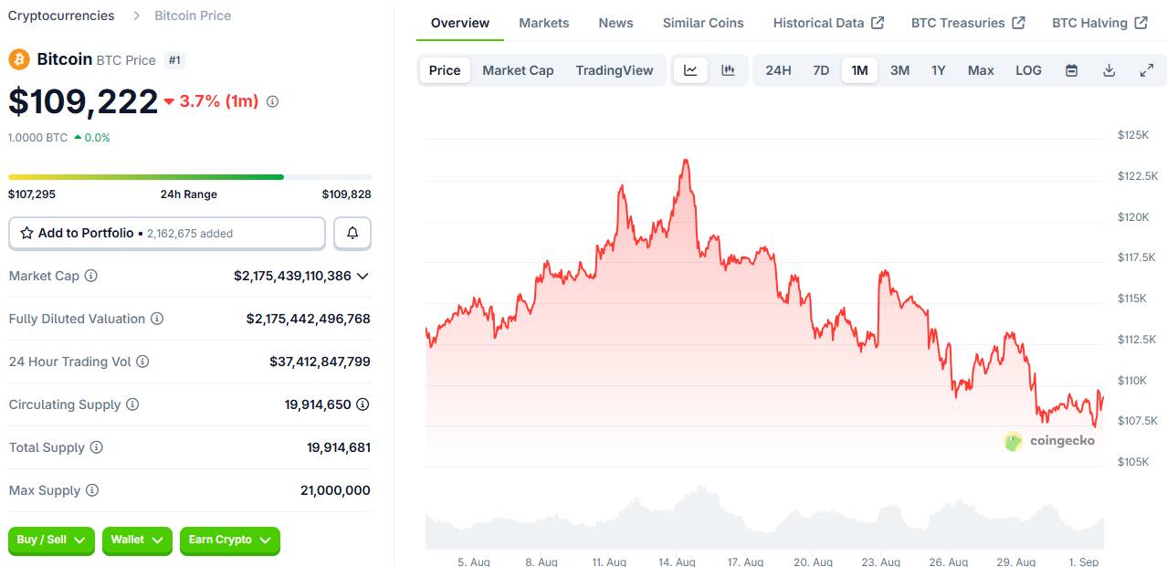The height and width of the screenshot is (567, 1167).
Task: Show info for the 1m price change
Action: pyautogui.click(x=272, y=101)
